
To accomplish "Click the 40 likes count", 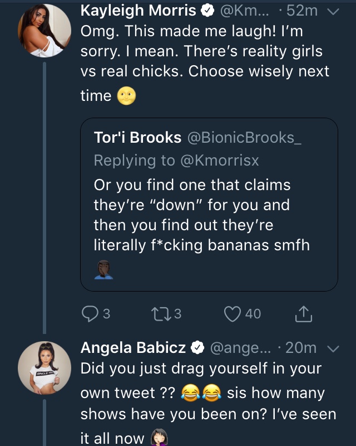I will click(x=253, y=314).
